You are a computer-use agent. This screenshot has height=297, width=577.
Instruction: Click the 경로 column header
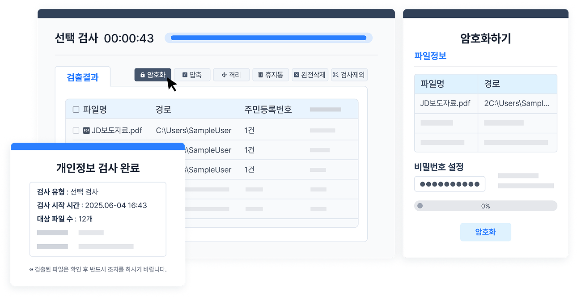pyautogui.click(x=162, y=109)
